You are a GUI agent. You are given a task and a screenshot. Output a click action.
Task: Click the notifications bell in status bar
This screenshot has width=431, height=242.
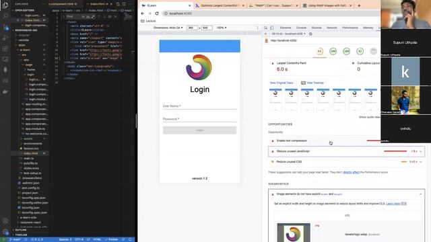coord(130,239)
